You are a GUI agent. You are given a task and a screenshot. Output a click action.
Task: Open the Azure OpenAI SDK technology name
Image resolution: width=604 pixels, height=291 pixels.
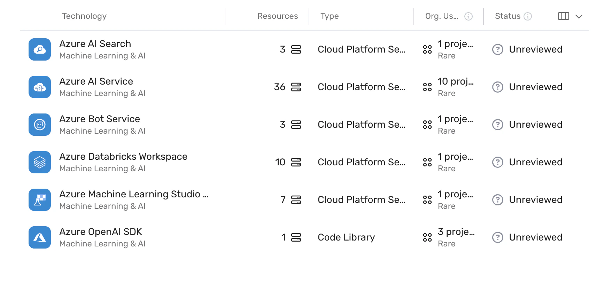coord(101,232)
